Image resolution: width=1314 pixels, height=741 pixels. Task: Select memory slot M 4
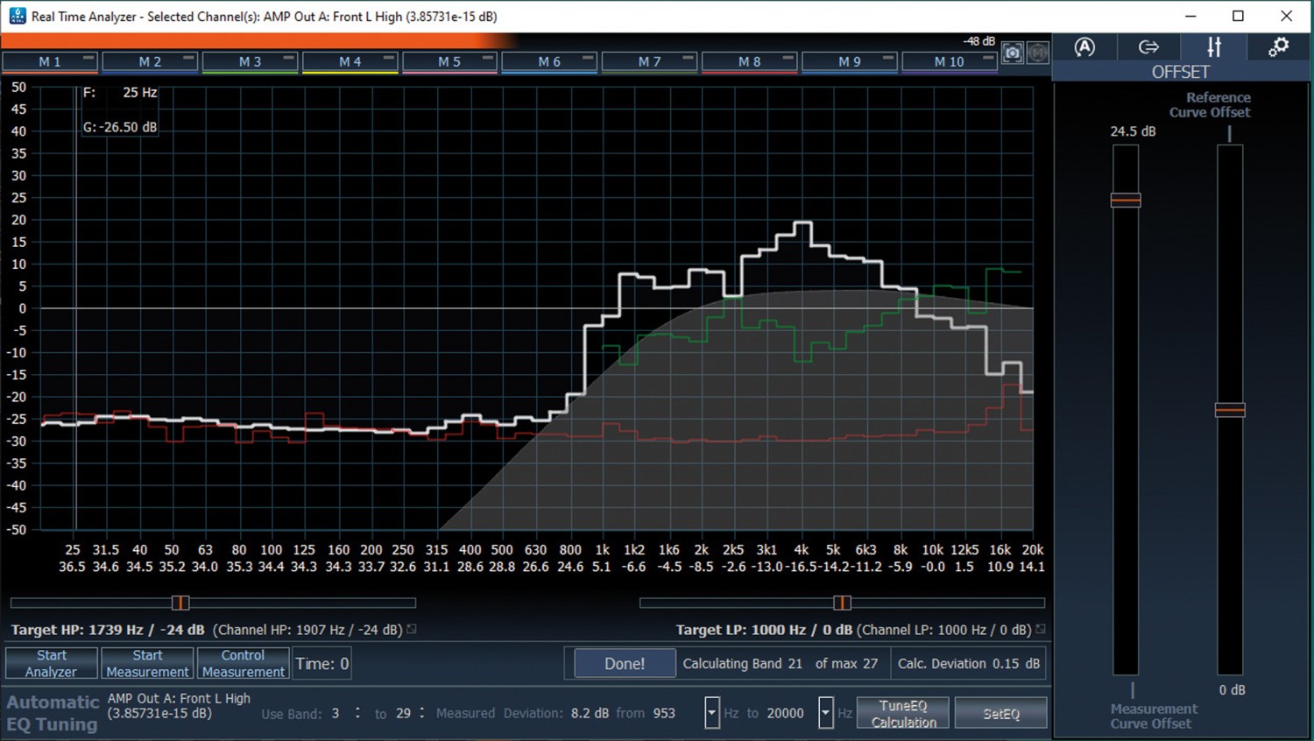coord(350,61)
